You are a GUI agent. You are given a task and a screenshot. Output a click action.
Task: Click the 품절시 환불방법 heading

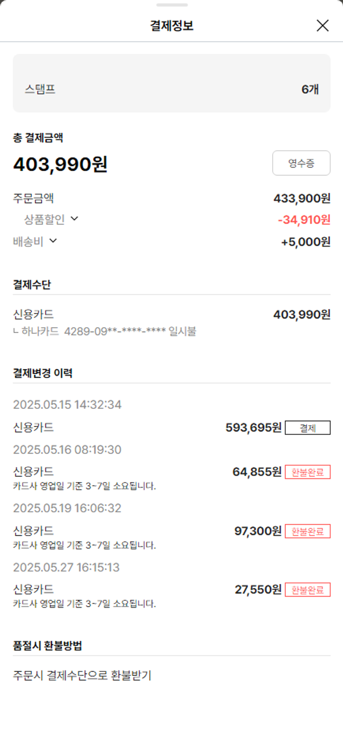(47, 646)
